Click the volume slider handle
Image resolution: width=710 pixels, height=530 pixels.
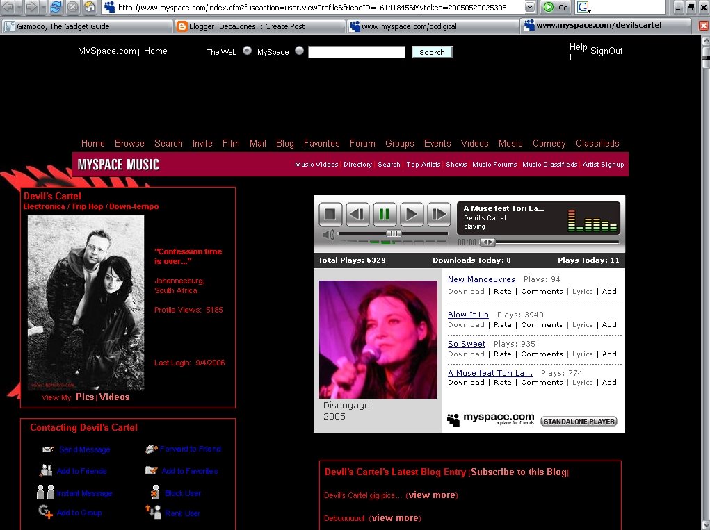(394, 233)
